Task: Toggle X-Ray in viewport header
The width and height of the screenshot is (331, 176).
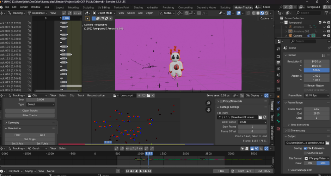Action: (x=248, y=13)
